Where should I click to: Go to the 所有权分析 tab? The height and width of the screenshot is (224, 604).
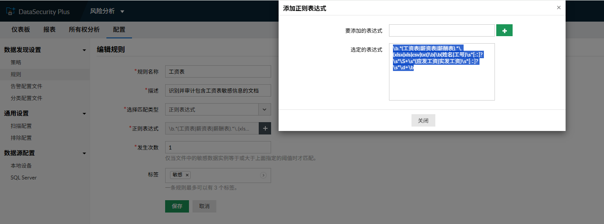(84, 30)
